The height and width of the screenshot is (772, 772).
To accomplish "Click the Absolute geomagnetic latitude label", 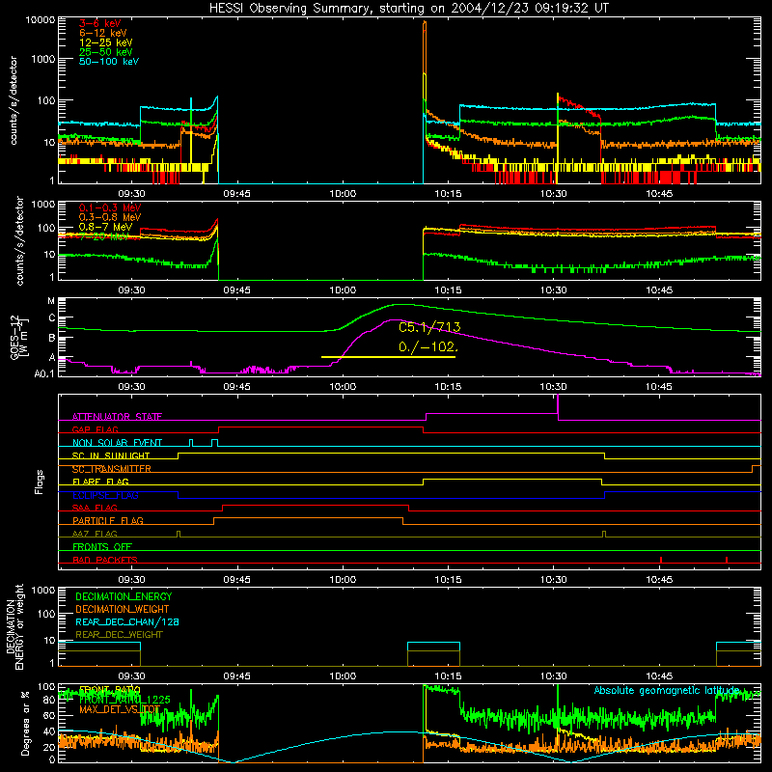I will (667, 691).
